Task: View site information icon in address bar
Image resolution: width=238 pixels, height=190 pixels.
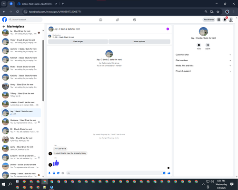Action: 25,12
